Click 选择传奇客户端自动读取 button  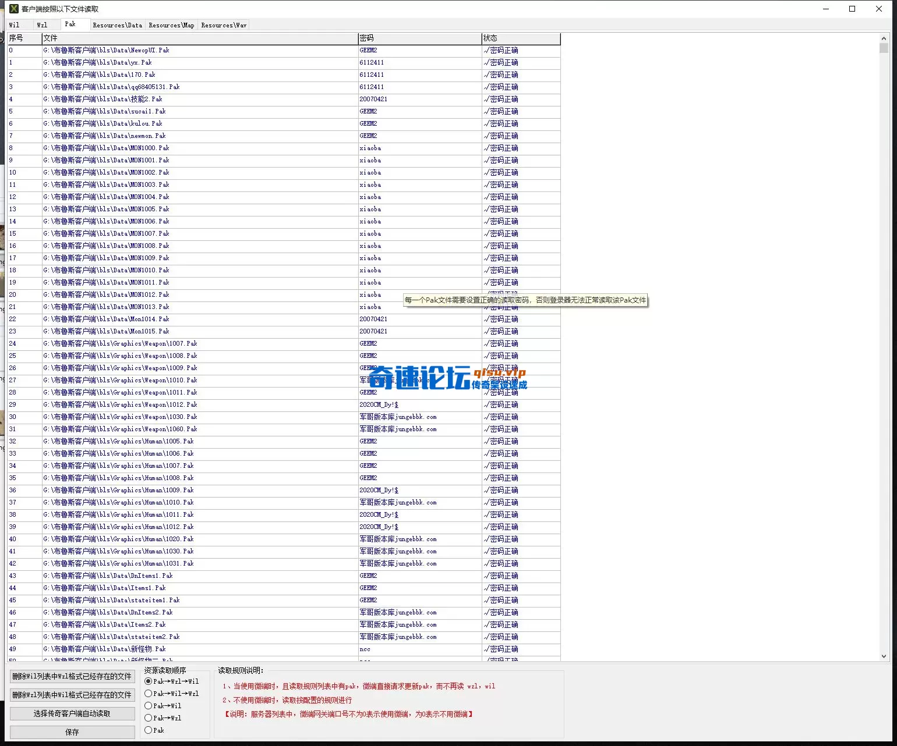pos(72,713)
